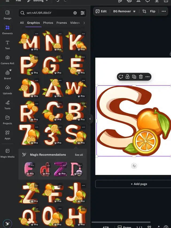Screen dimensions: 171x228
Task: Open the Design panel in sidebar
Action: pos(7,15)
